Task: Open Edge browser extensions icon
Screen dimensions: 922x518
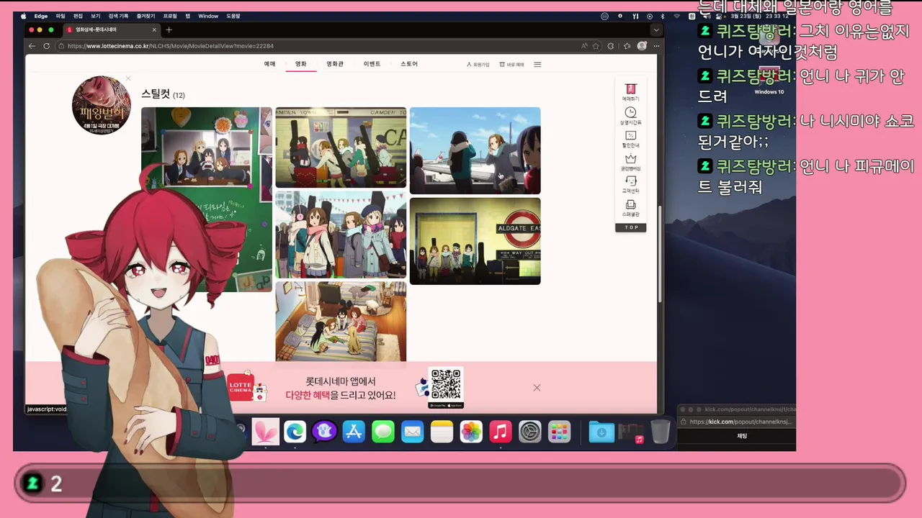Action: 611,45
